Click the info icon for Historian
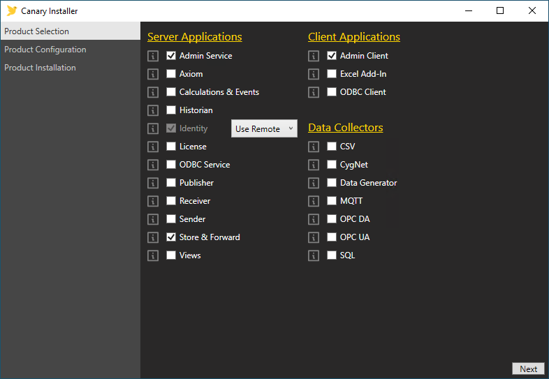Image resolution: width=549 pixels, height=379 pixels. pyautogui.click(x=153, y=110)
